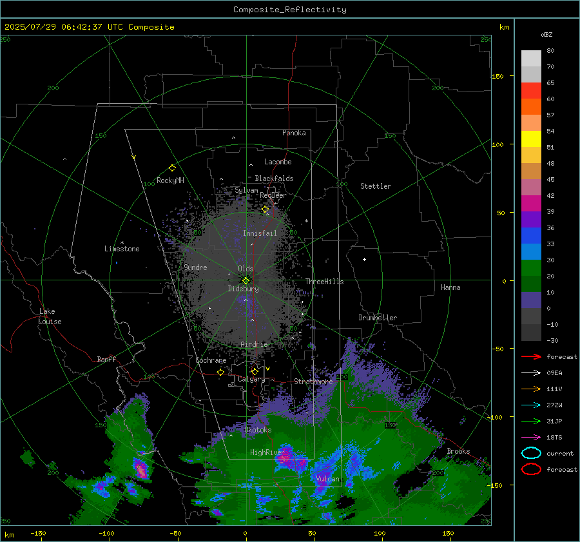
Task: Click the 18TS legend label
Action: tap(554, 438)
